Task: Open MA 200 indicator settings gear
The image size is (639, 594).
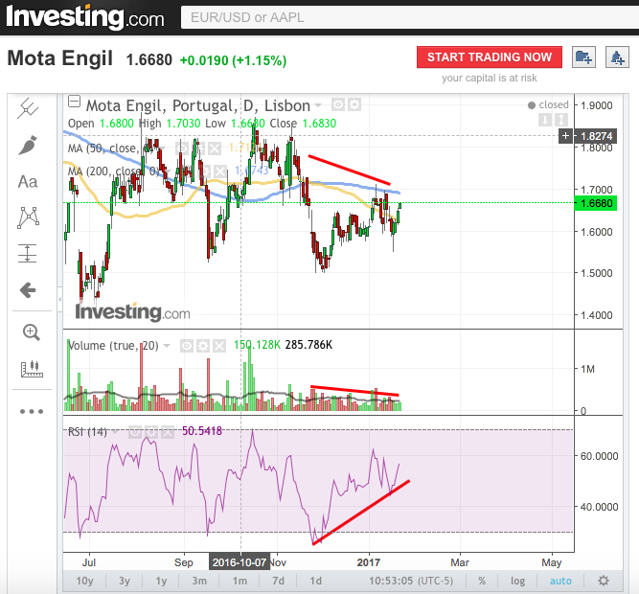Action: point(205,171)
